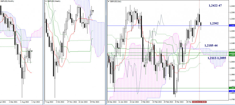Click the 1.1960 value on Daily price scale
235x105 pixels.
coord(232,74)
